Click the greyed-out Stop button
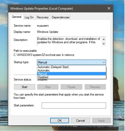The image size is (125, 131). click(x=48, y=87)
